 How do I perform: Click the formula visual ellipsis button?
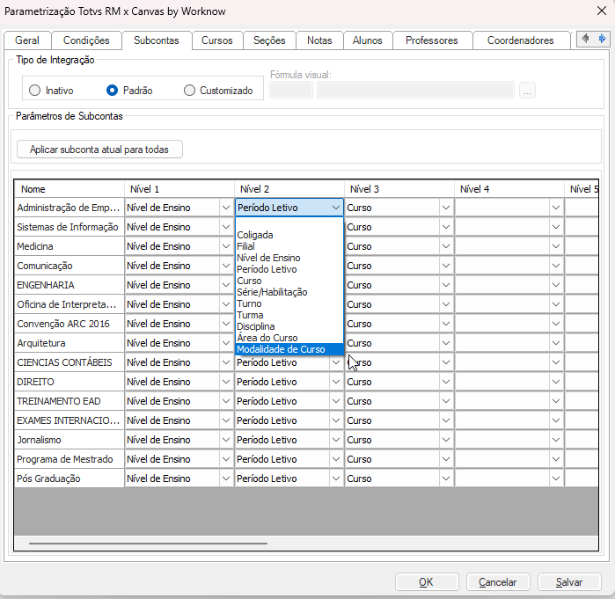tap(527, 90)
